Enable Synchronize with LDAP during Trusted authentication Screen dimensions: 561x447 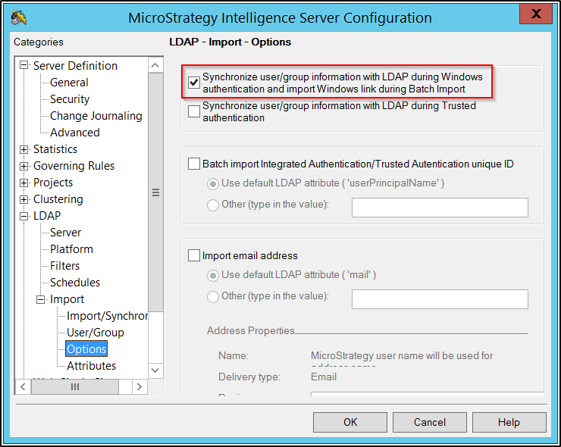[x=194, y=111]
